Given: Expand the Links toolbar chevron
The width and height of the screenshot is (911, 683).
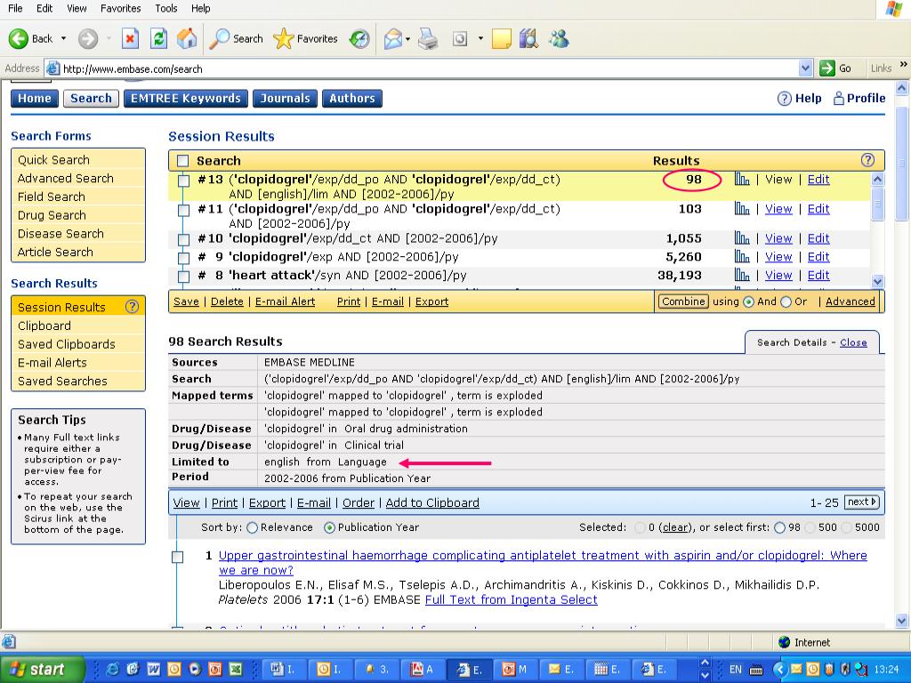Looking at the screenshot, I should tap(904, 65).
